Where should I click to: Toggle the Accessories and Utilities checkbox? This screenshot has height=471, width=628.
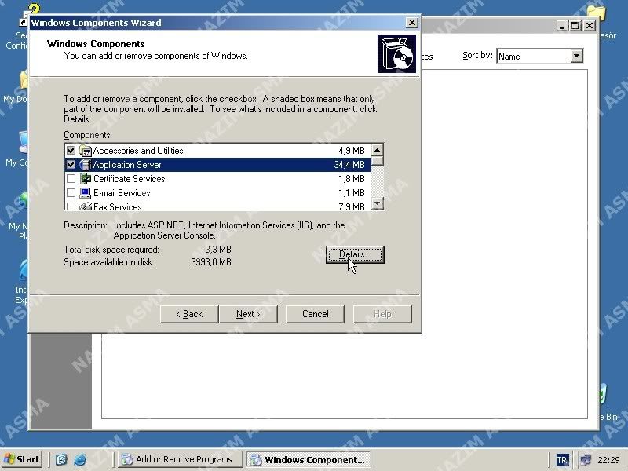click(71, 151)
